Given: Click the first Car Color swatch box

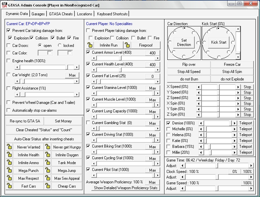Looking at the screenshot, I should [x=45, y=53].
